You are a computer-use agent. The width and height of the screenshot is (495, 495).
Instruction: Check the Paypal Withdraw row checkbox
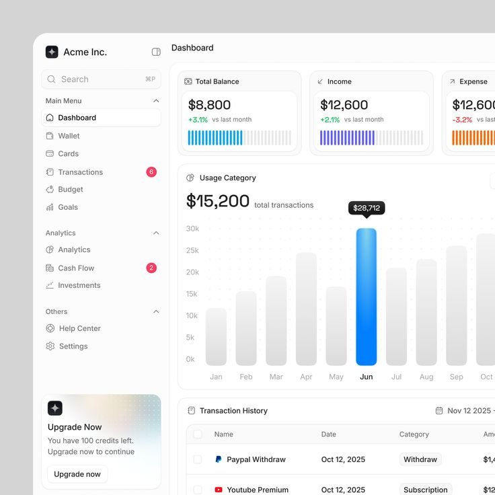click(x=198, y=459)
